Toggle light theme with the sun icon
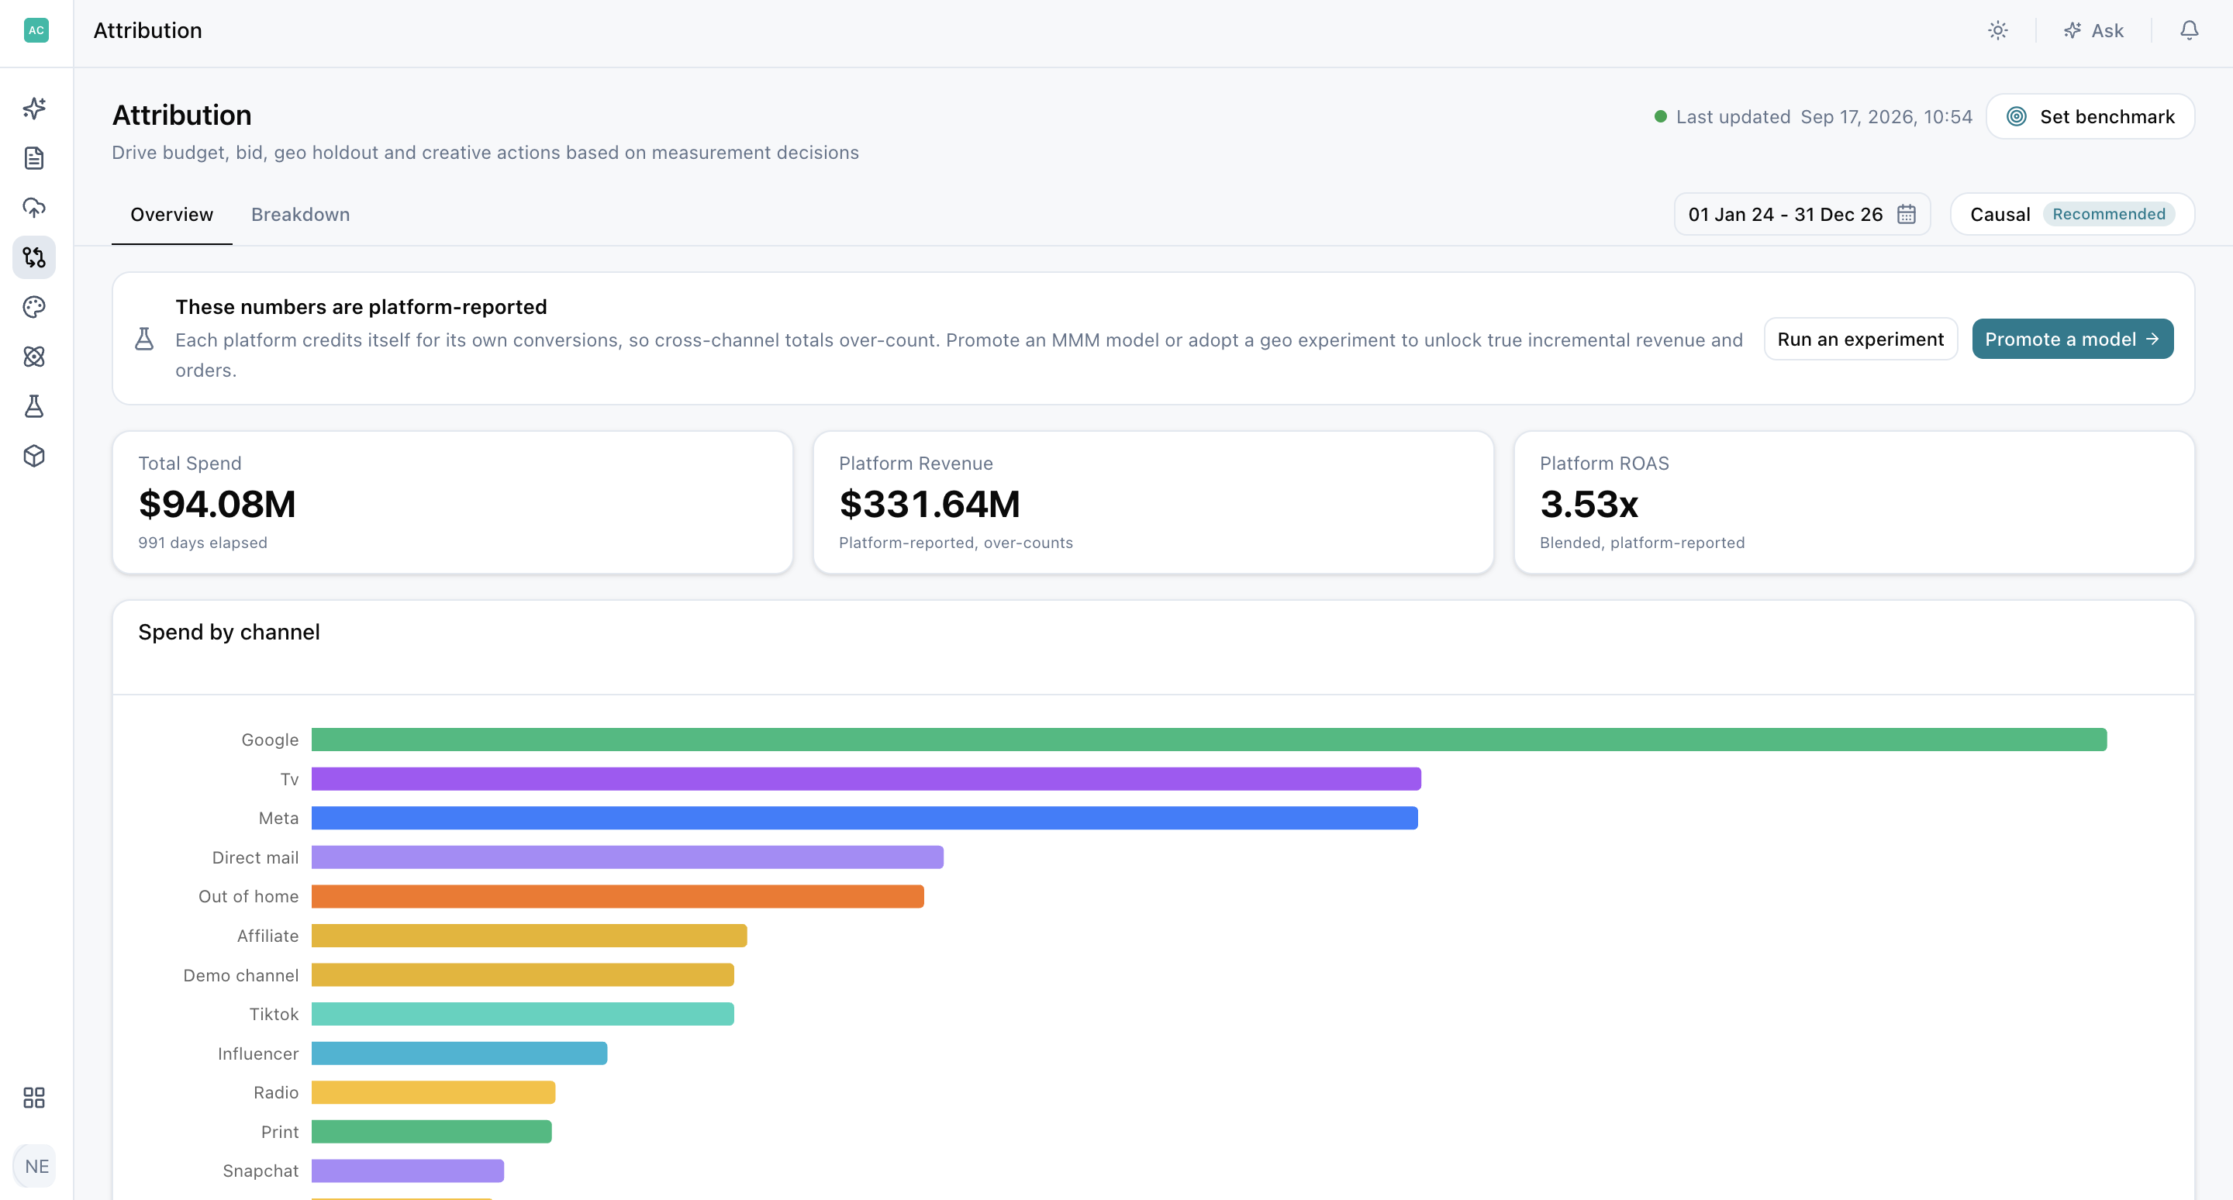2233x1200 pixels. click(x=1998, y=31)
